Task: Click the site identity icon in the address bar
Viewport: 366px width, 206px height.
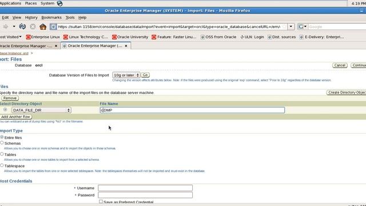Action: (x=53, y=27)
